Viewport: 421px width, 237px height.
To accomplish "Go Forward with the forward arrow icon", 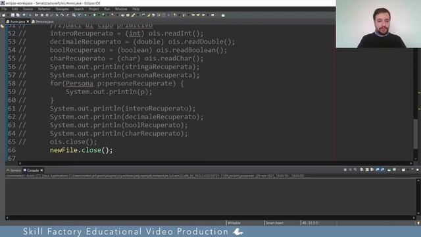I will click(x=212, y=15).
